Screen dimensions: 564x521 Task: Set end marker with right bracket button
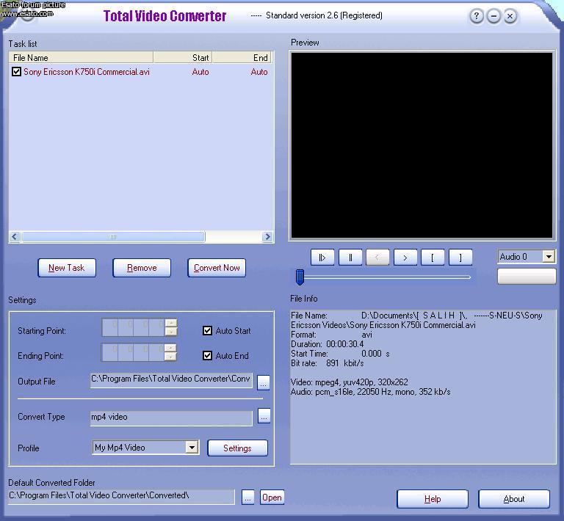tap(460, 258)
